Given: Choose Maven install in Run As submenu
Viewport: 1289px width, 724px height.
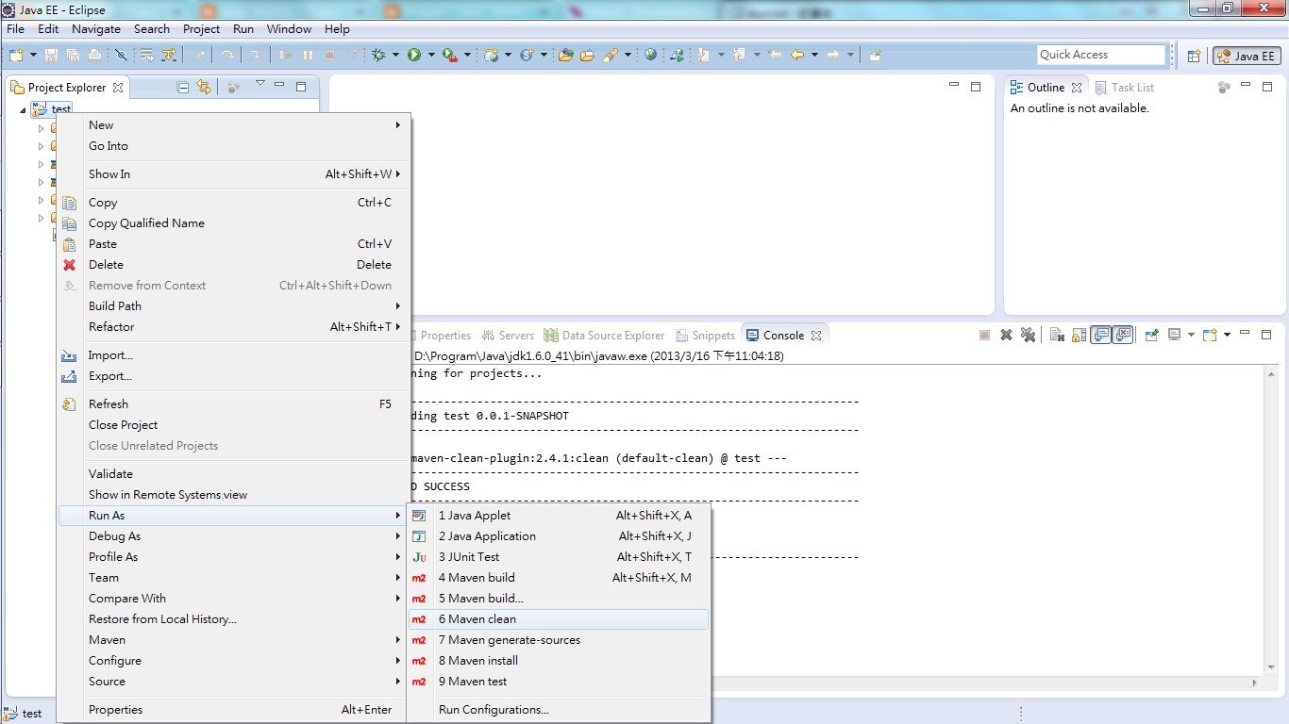Looking at the screenshot, I should click(559, 661).
